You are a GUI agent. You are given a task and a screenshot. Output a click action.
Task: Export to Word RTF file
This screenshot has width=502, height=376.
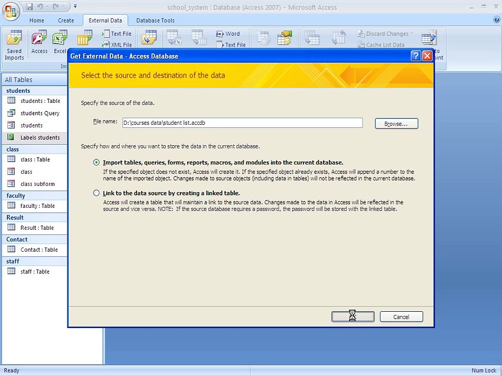[x=228, y=33]
